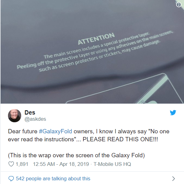
Task: Open the Twitter bird logo link
Action: [x=173, y=112]
